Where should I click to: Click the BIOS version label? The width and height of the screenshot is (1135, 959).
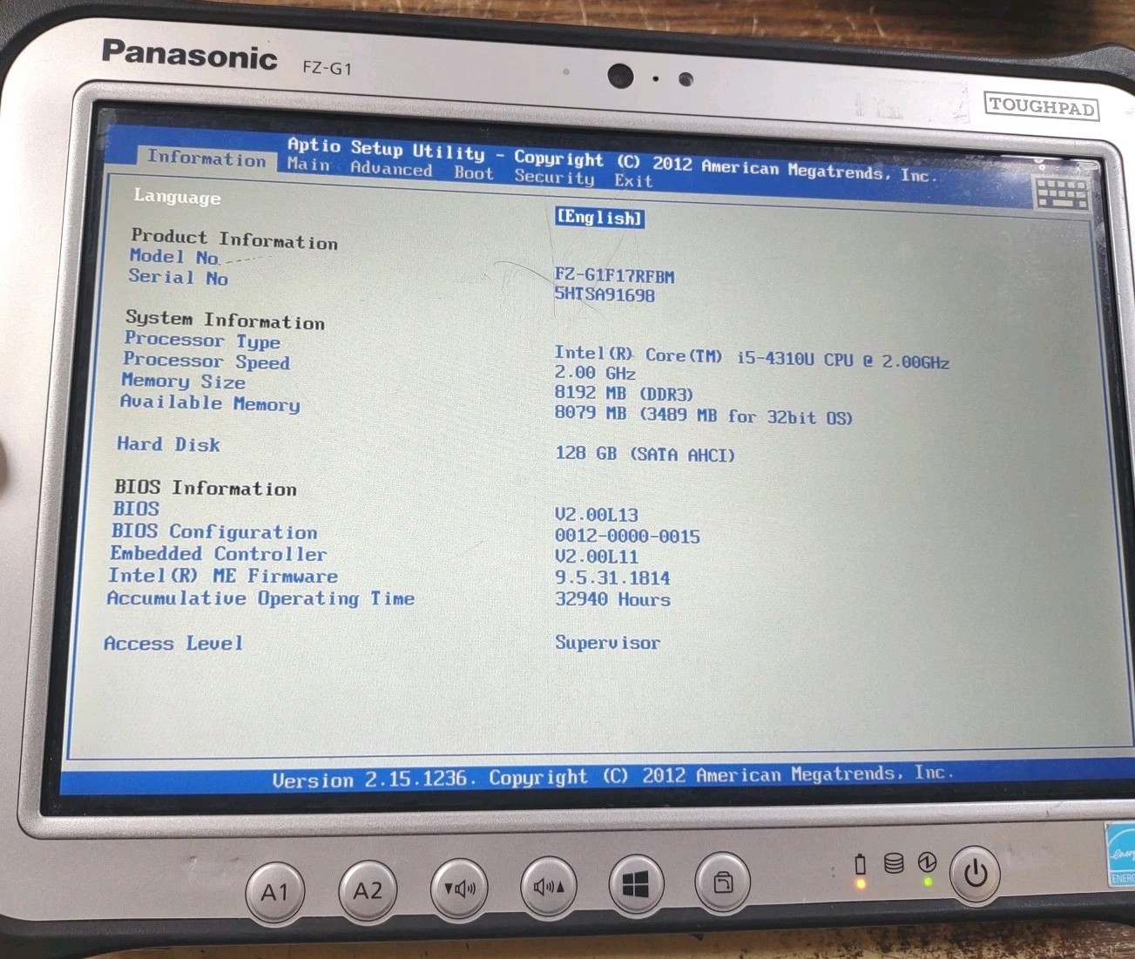click(x=136, y=509)
